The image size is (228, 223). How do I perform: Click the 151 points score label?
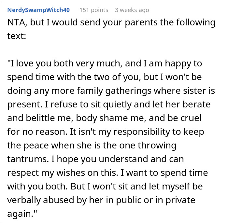coord(94,10)
